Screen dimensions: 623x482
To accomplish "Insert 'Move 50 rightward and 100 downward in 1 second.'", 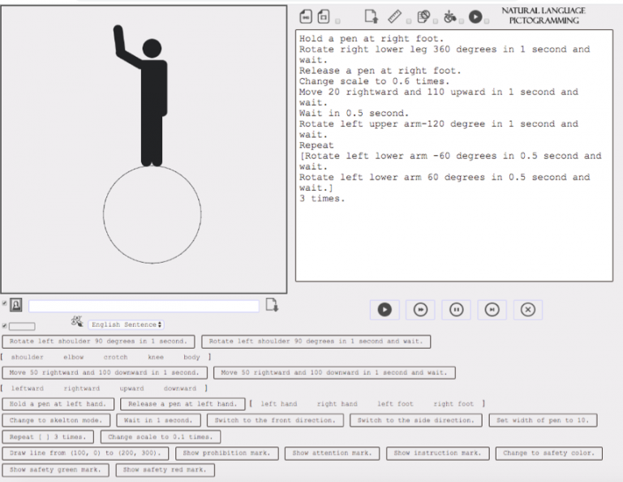I will tap(105, 372).
